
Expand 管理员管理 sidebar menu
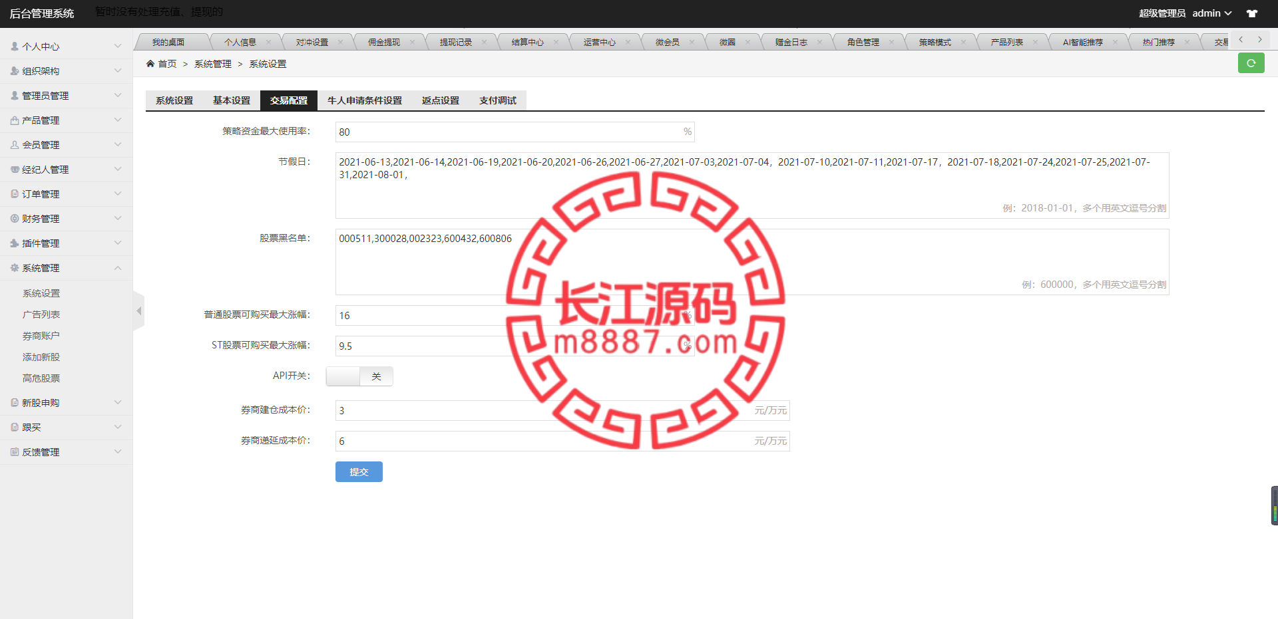[66, 96]
